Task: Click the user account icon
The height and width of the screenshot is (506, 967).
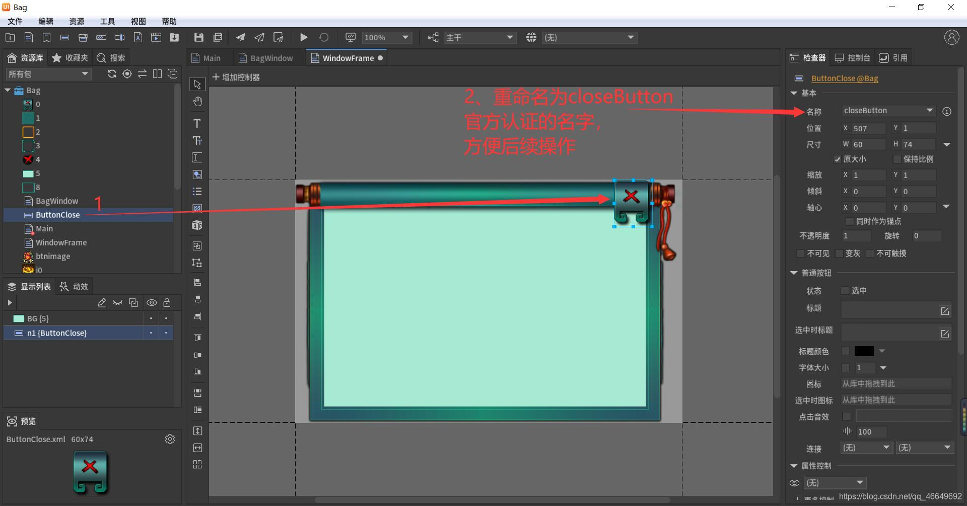Action: 951,37
